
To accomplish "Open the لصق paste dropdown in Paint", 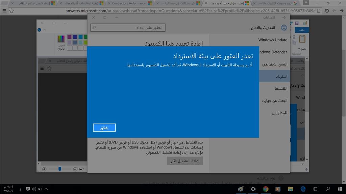I will pyautogui.click(x=302, y=49).
